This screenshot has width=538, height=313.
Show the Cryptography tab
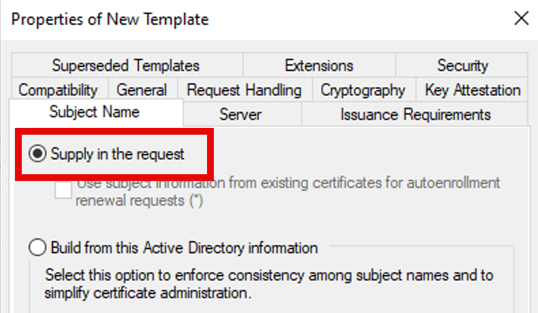click(x=362, y=90)
